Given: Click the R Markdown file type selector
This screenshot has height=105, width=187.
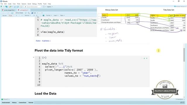Looking at the screenshot, I should click(x=180, y=99).
